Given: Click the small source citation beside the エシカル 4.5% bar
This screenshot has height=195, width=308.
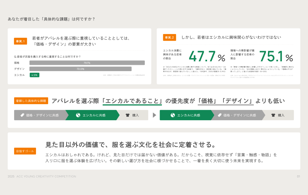Looking at the screenshot, I should [x=124, y=75].
